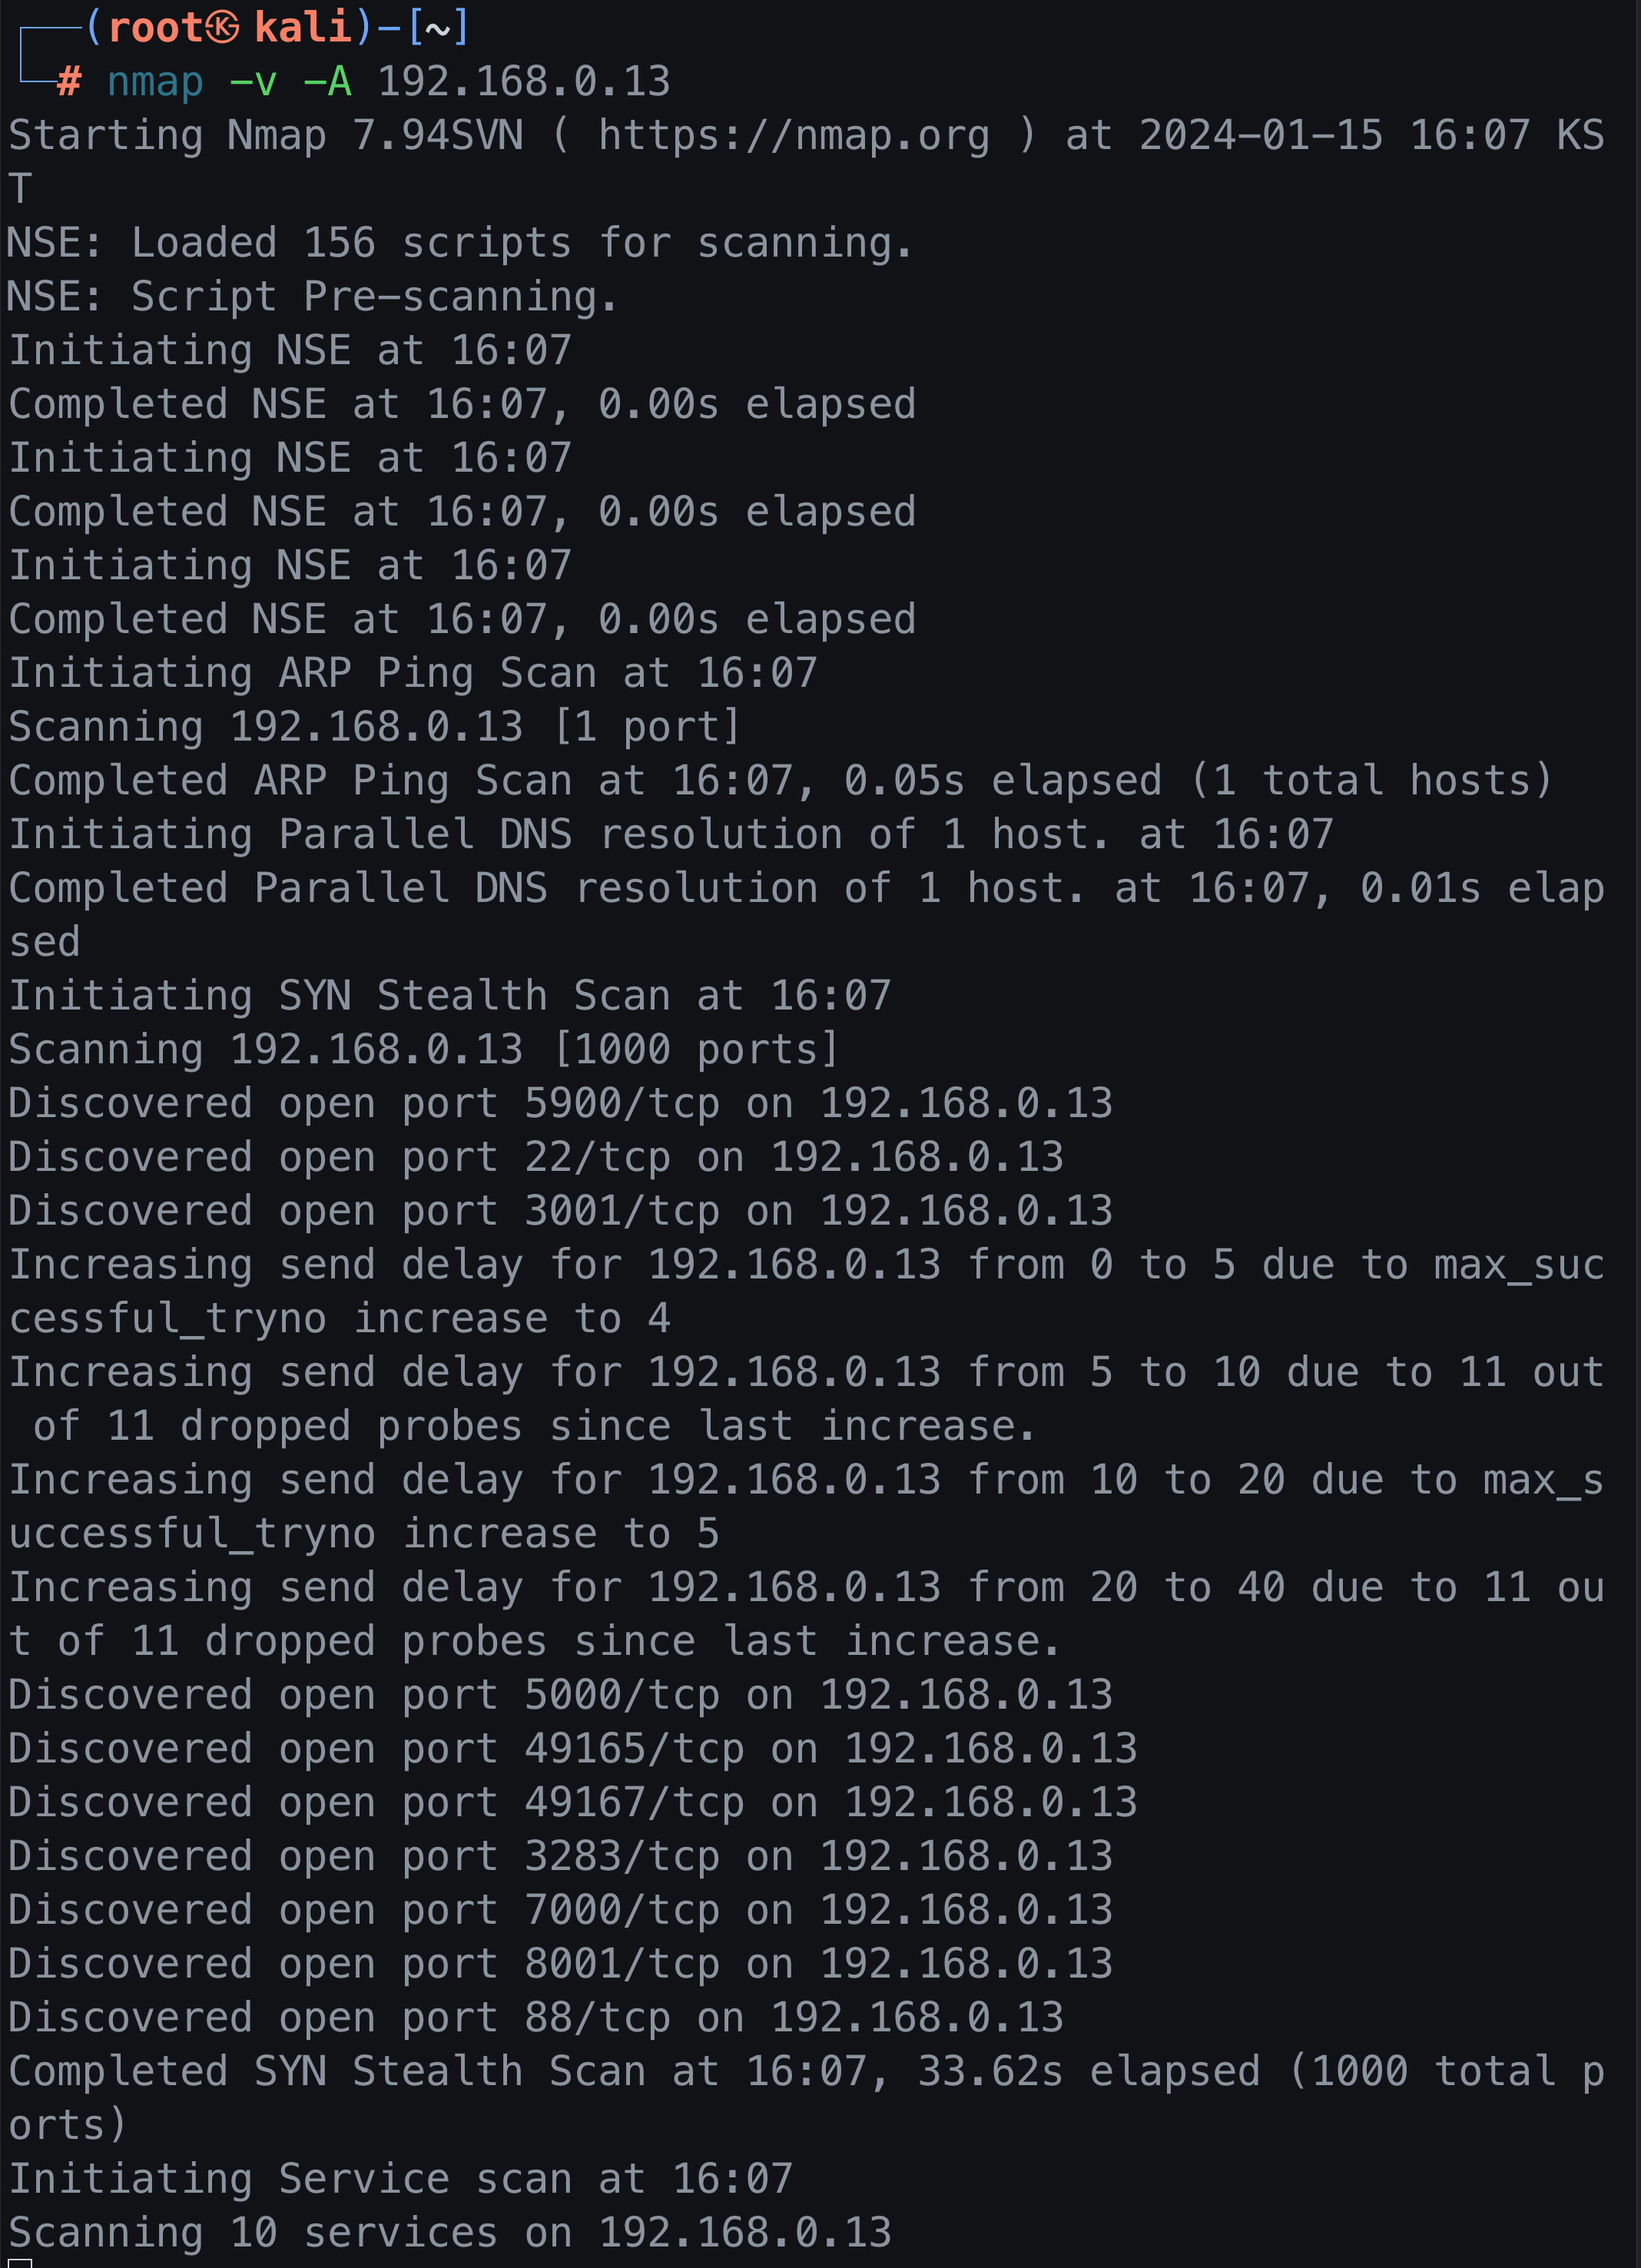This screenshot has width=1641, height=2268.
Task: Select port 49165/tcp in the output
Action: tap(634, 1749)
